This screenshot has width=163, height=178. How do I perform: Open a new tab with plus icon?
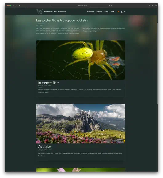tap(152, 6)
